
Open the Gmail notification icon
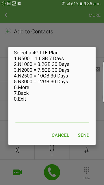(x=19, y=4)
